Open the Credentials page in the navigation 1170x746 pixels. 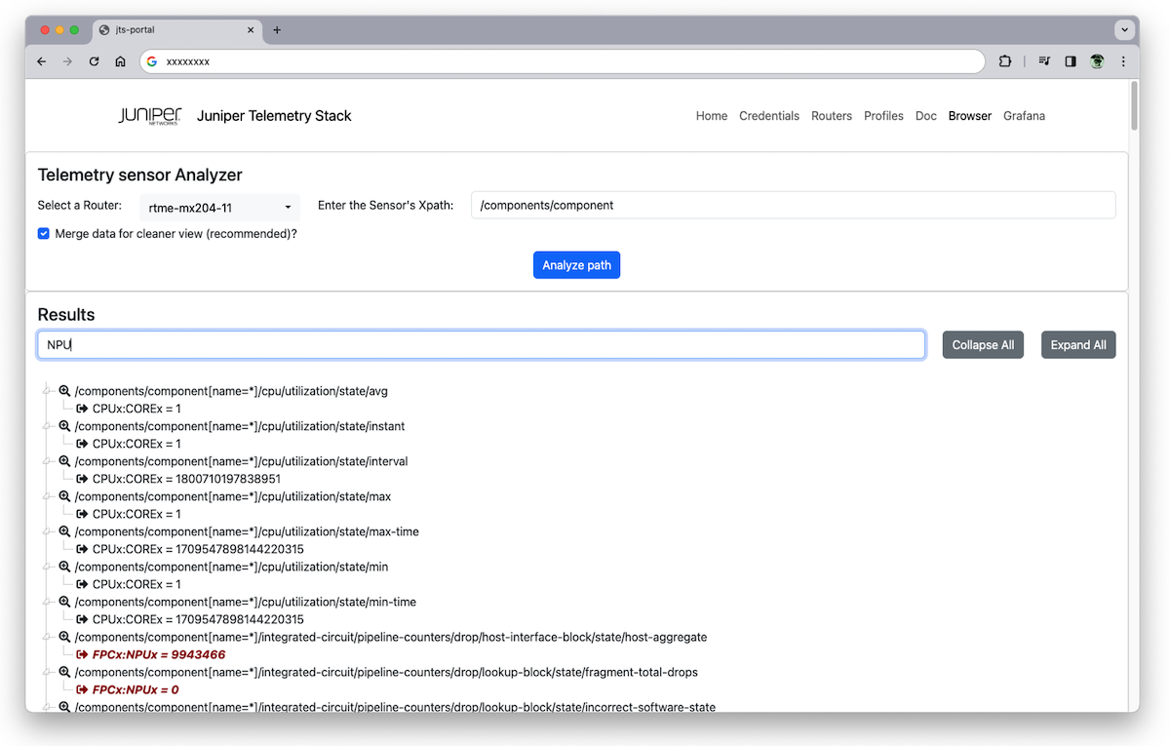tap(769, 115)
